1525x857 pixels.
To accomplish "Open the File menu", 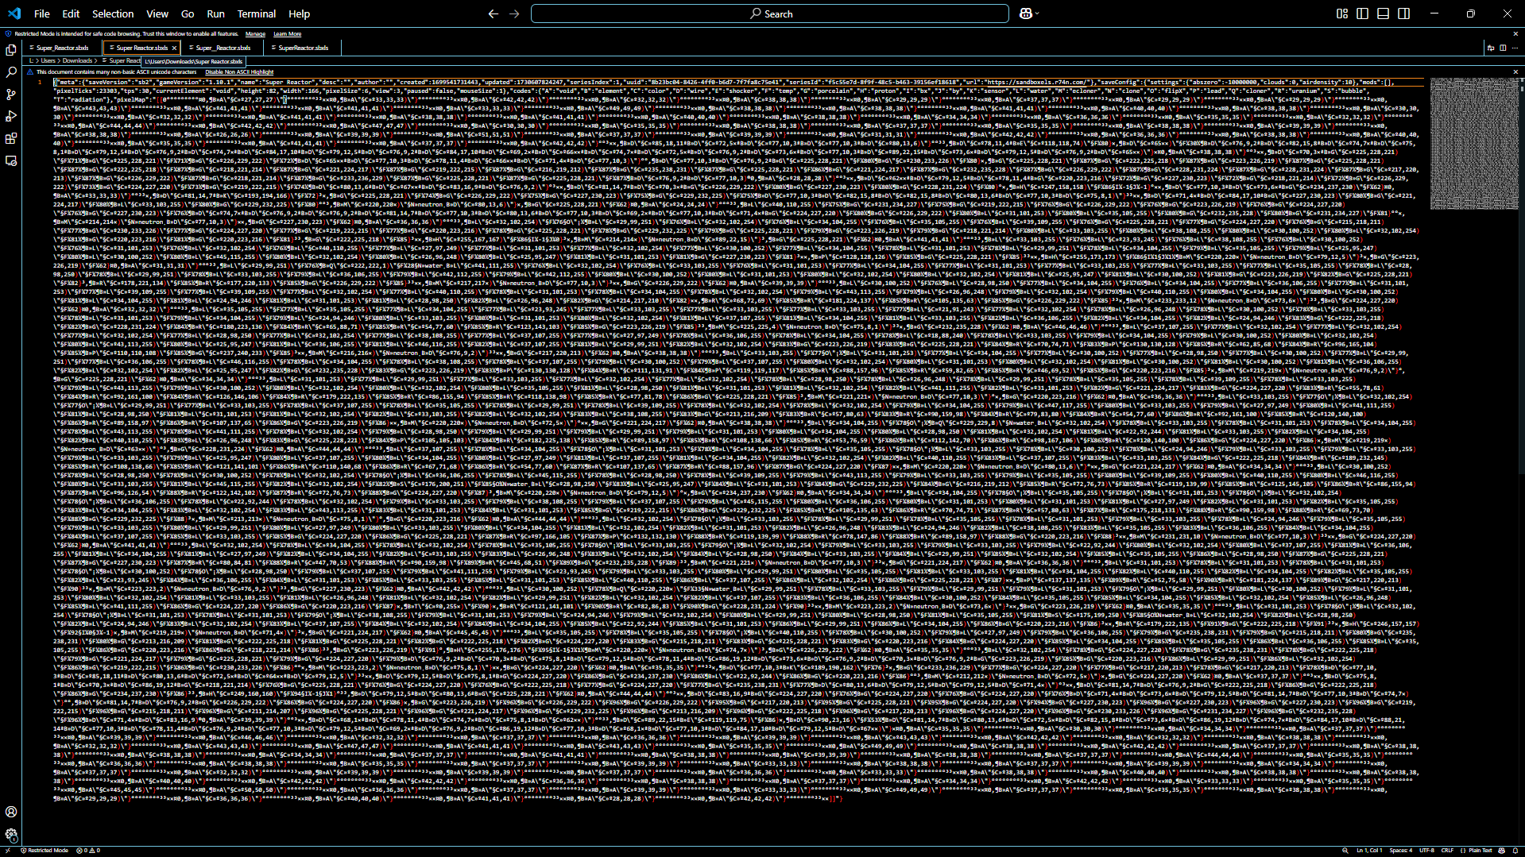I will [42, 14].
